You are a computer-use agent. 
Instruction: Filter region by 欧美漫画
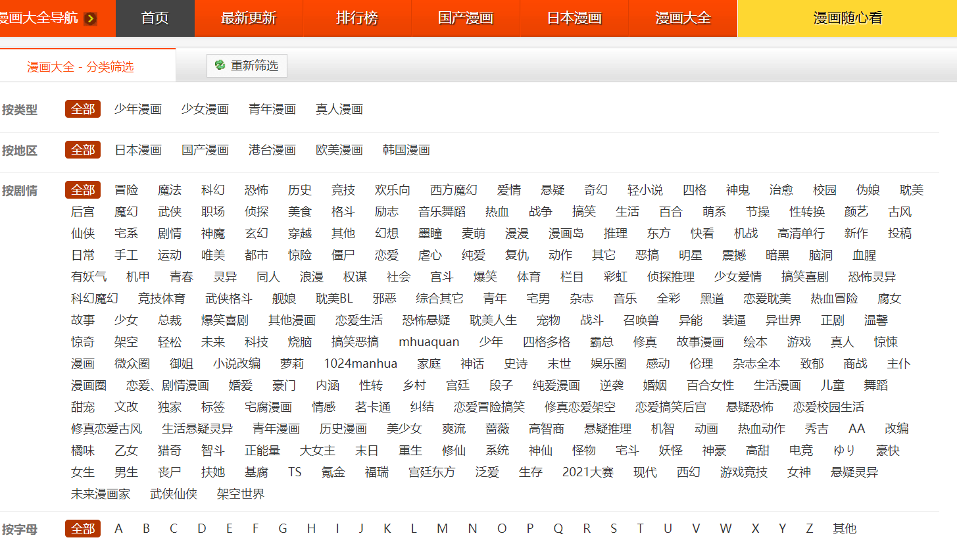(339, 150)
